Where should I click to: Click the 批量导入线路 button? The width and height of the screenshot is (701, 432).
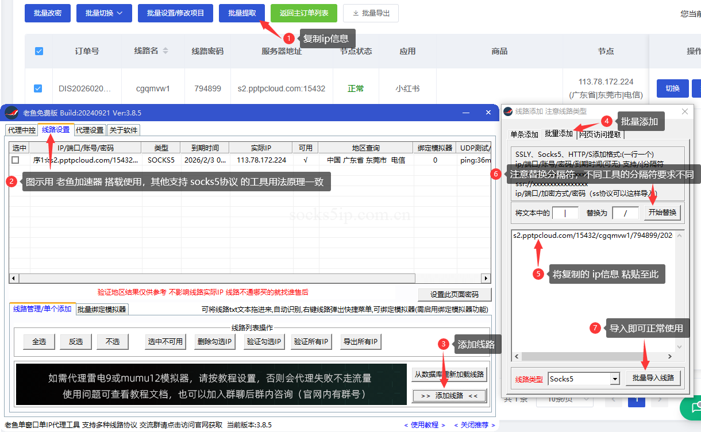(x=653, y=378)
